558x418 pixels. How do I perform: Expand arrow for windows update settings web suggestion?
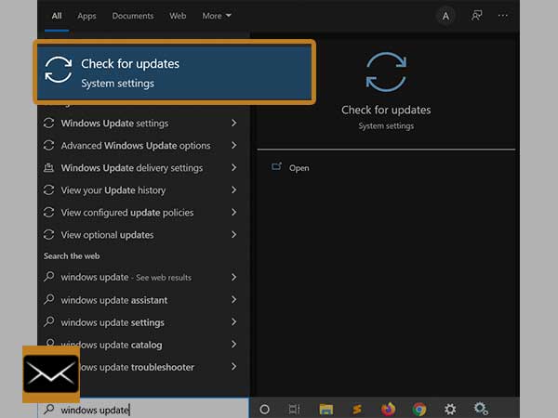(233, 322)
